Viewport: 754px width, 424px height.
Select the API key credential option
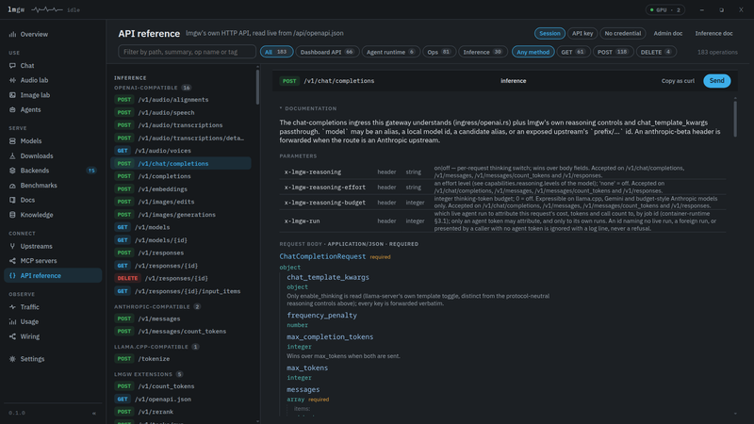[x=582, y=33]
